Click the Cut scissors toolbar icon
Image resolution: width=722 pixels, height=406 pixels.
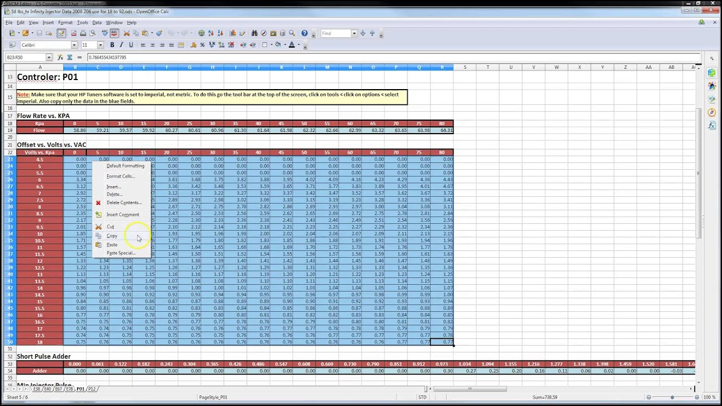click(x=126, y=33)
